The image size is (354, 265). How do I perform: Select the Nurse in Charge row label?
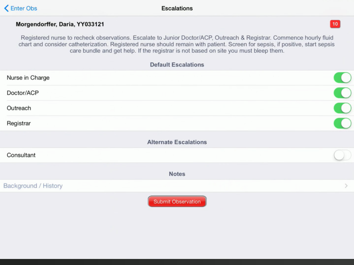click(x=28, y=78)
